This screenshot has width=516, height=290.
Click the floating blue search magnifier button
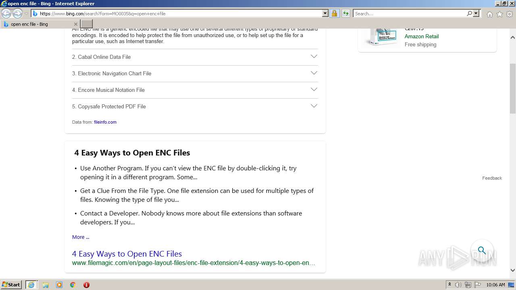(x=482, y=251)
